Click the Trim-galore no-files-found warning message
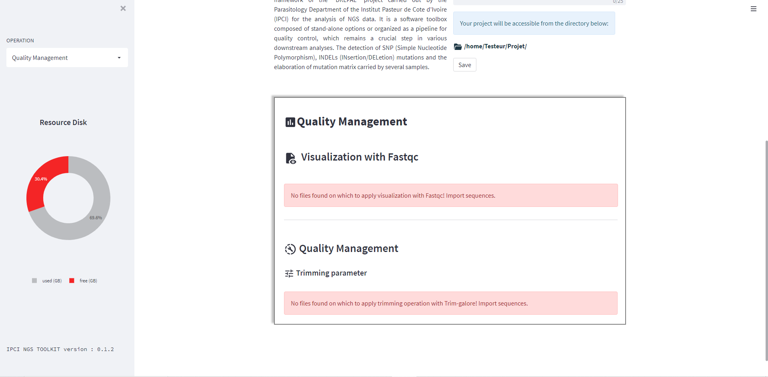This screenshot has width=768, height=377. pyautogui.click(x=451, y=303)
